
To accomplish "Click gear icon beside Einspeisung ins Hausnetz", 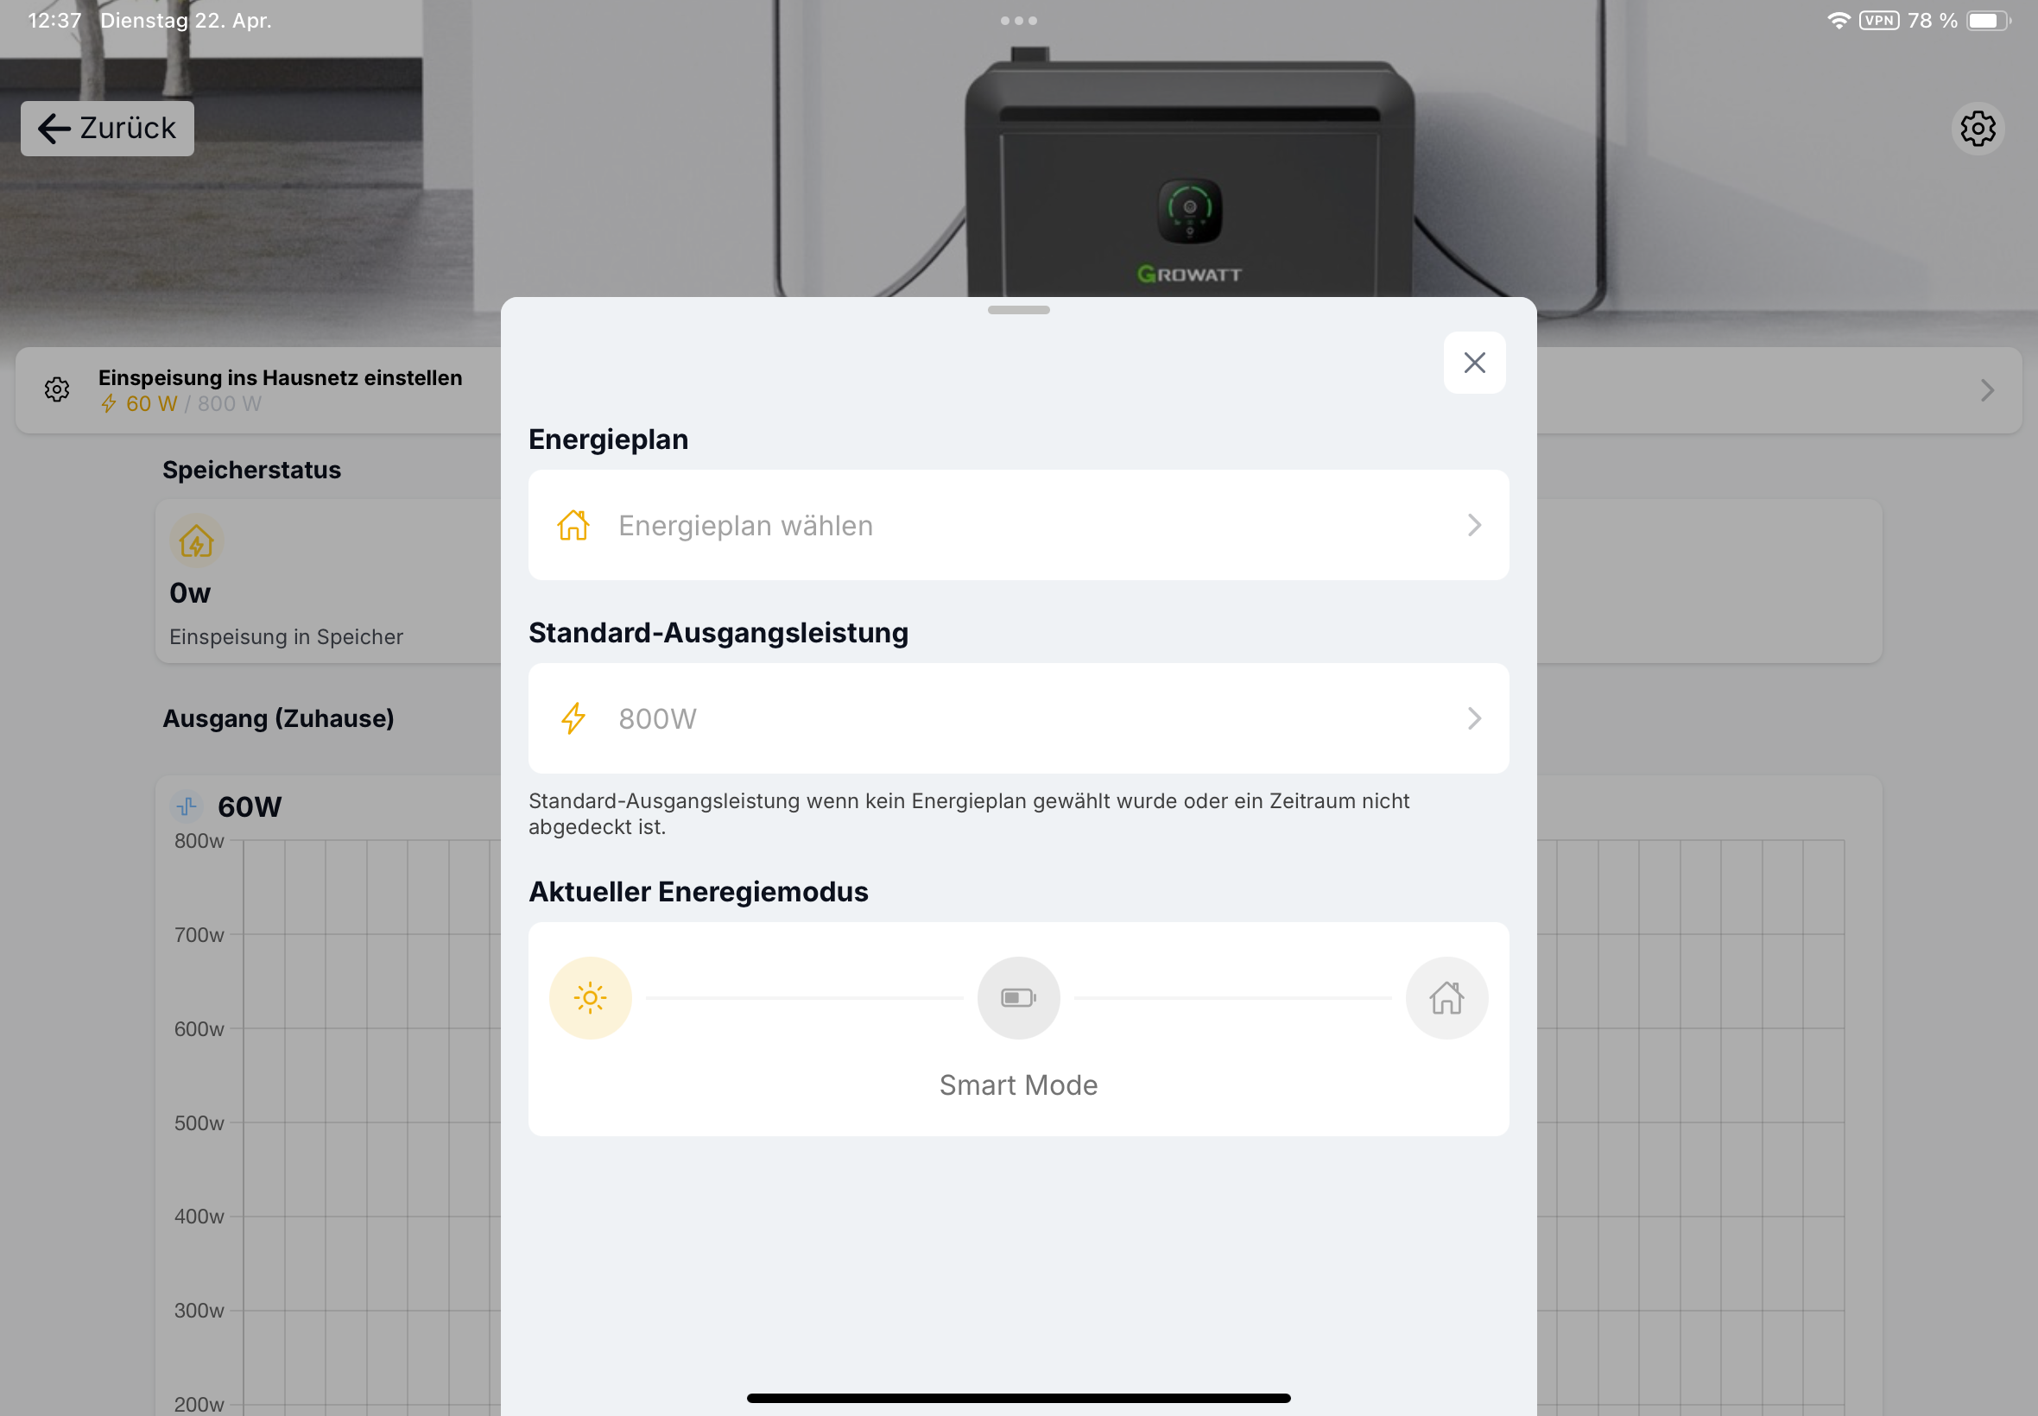I will (x=57, y=389).
